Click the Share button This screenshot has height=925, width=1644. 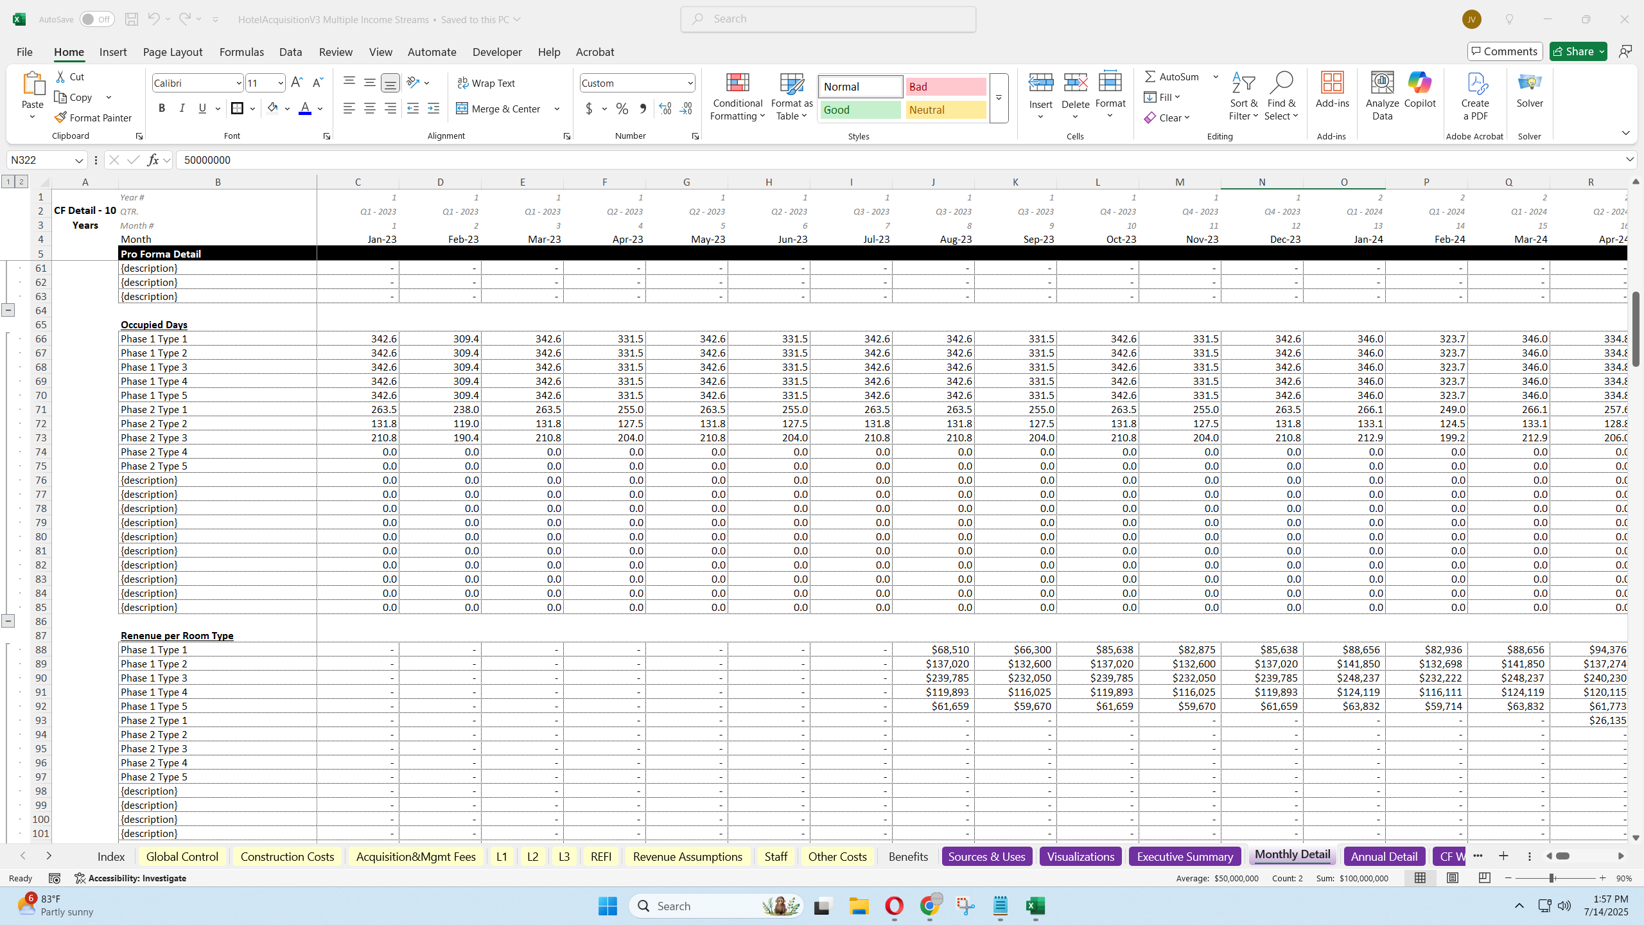[x=1577, y=51]
